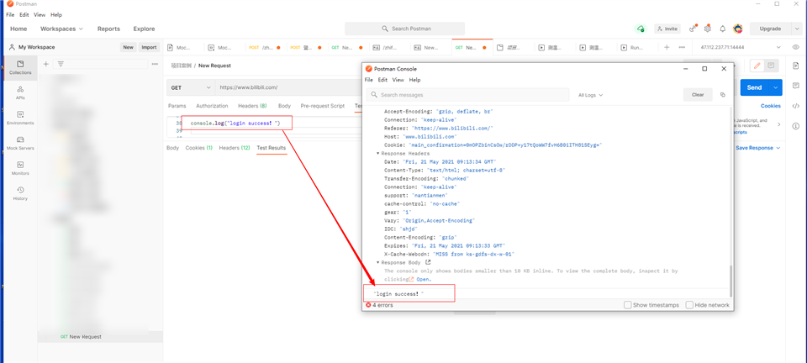The image size is (807, 363).
Task: Open the Mock Servers sidebar section
Action: pos(20,143)
